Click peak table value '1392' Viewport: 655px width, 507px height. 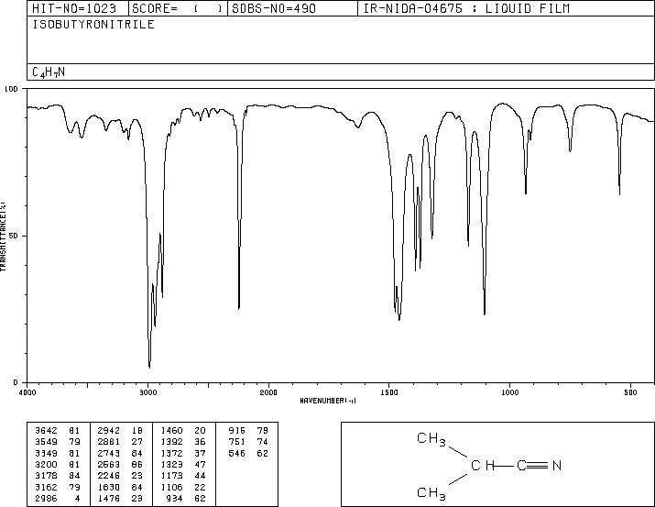point(171,442)
